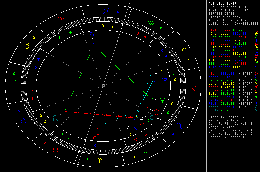Select the blue Neptune trident glyph in the wheel
260x172 pixels.
point(163,80)
